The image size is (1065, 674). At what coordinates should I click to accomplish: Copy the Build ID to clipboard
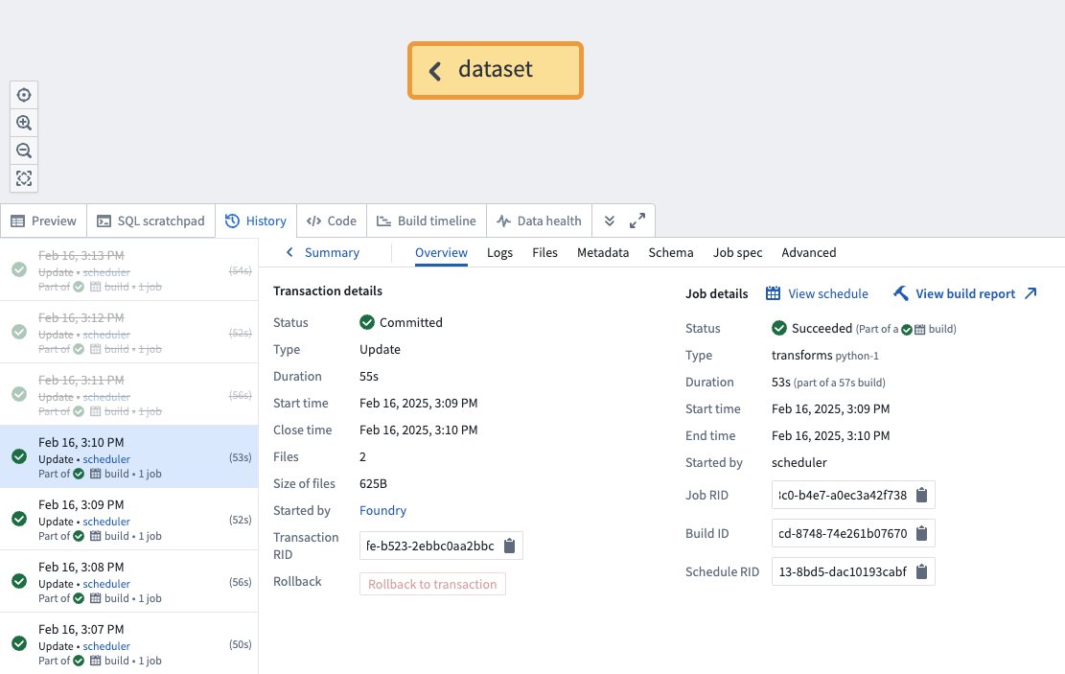tap(921, 533)
